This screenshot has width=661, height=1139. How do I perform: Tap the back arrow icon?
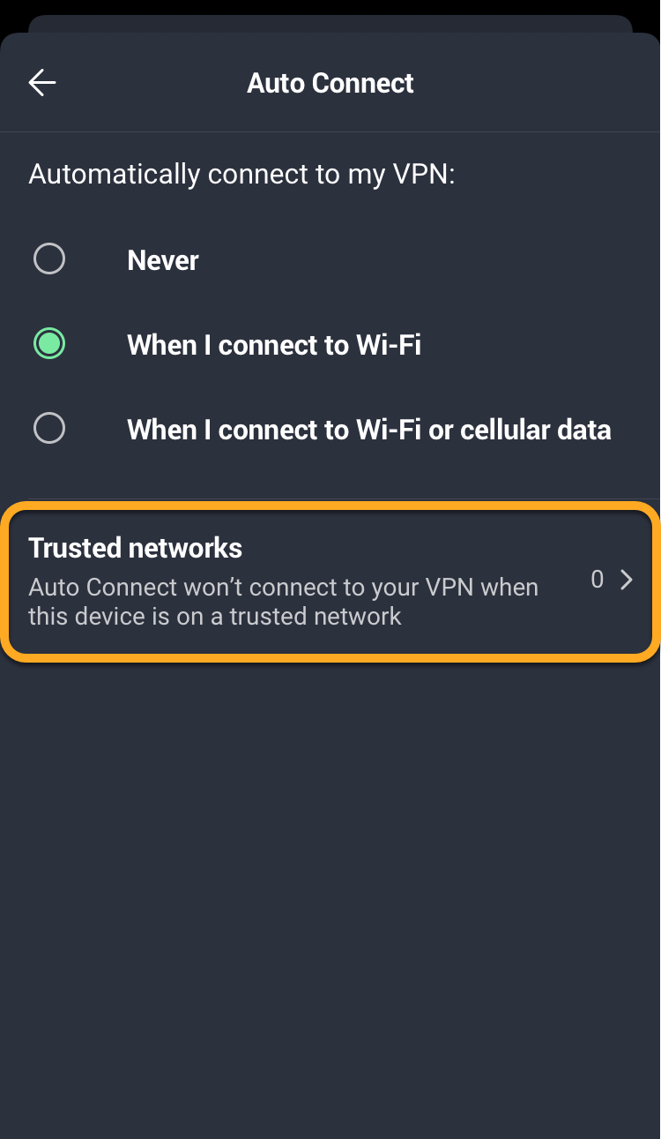tap(41, 83)
